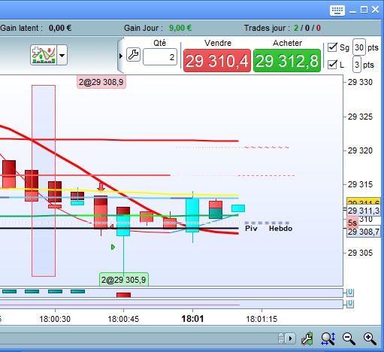The image size is (384, 352).
Task: Click the tall cyan candle at 18:01
Action: point(192,215)
